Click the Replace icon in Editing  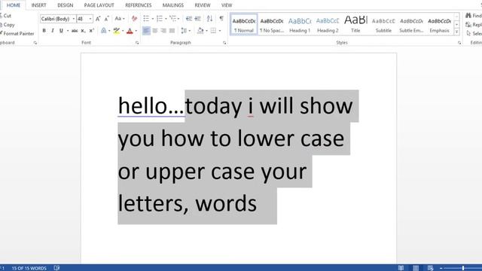point(468,25)
